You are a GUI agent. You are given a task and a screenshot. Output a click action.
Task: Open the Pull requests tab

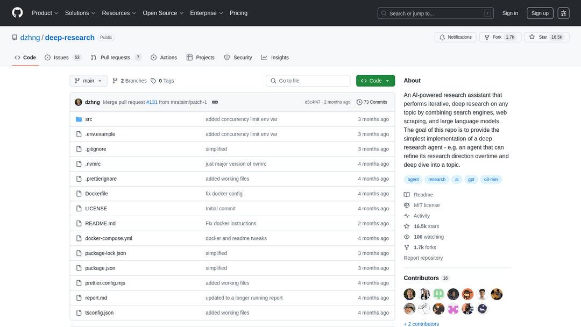(x=116, y=58)
